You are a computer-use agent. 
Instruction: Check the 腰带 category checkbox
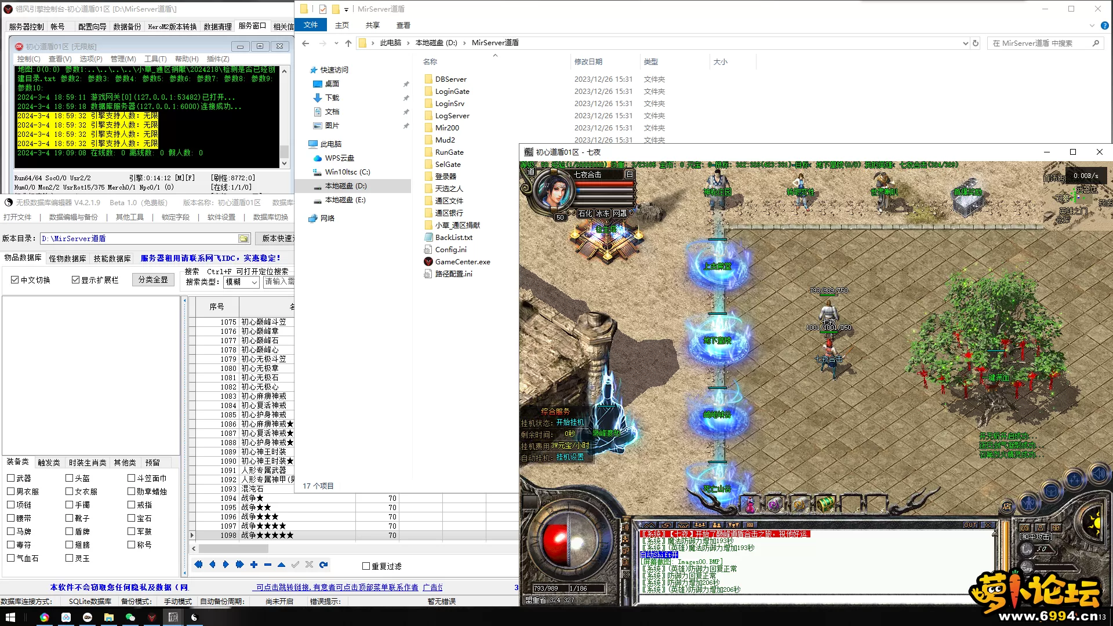(10, 518)
